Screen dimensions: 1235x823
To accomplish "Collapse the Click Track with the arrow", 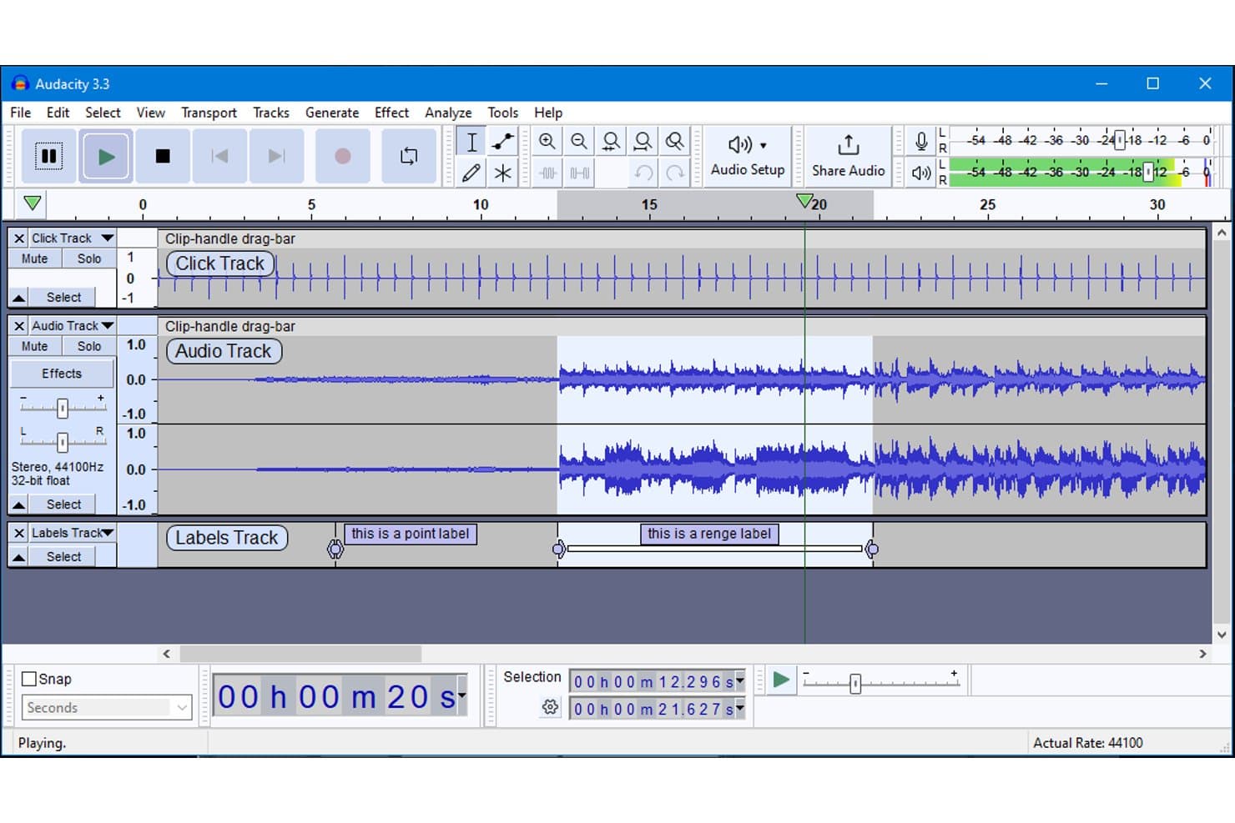I will tap(18, 298).
